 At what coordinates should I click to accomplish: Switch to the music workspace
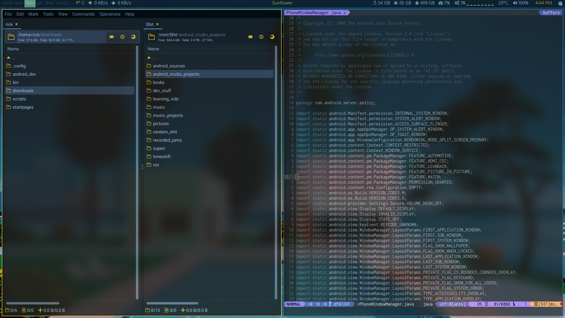coord(63,3)
